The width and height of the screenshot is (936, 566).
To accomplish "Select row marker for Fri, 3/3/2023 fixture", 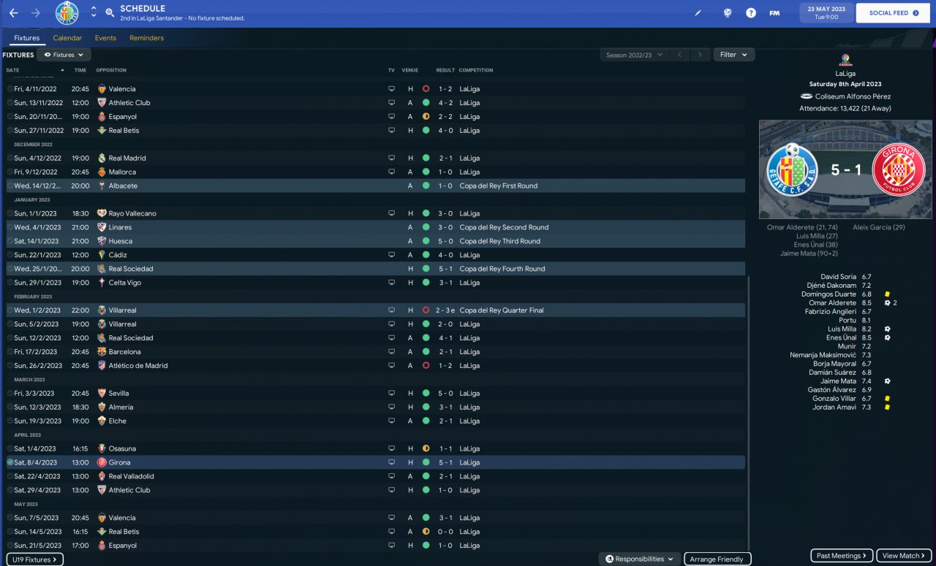I will coord(10,394).
